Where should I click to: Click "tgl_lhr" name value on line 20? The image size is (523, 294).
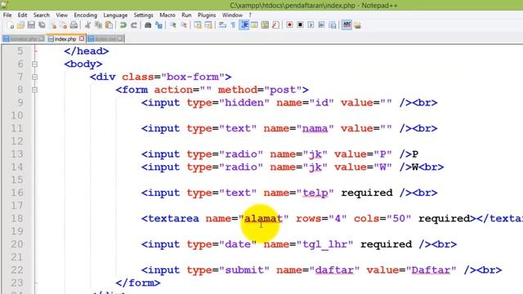pos(324,244)
